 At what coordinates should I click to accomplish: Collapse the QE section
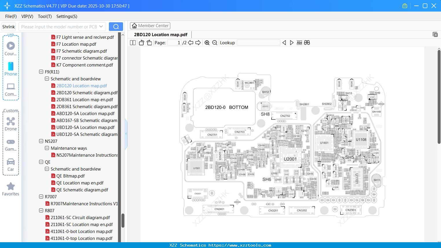(x=41, y=162)
